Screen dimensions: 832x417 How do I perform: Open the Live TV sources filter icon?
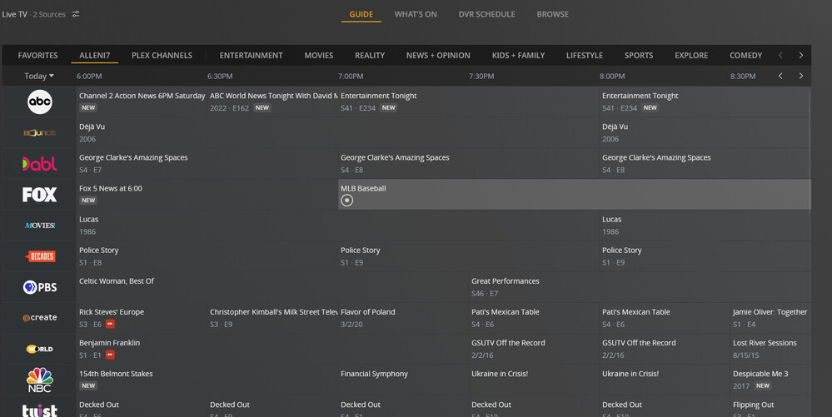[76, 14]
